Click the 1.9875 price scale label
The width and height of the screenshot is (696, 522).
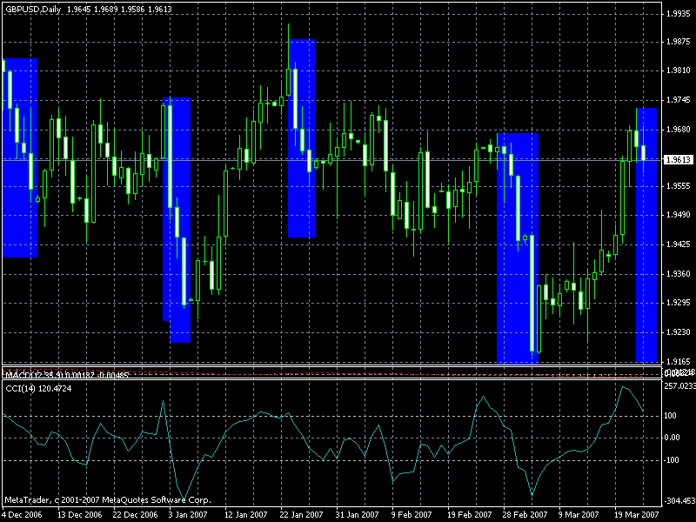pos(679,42)
